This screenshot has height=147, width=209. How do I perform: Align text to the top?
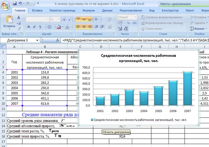78,19
